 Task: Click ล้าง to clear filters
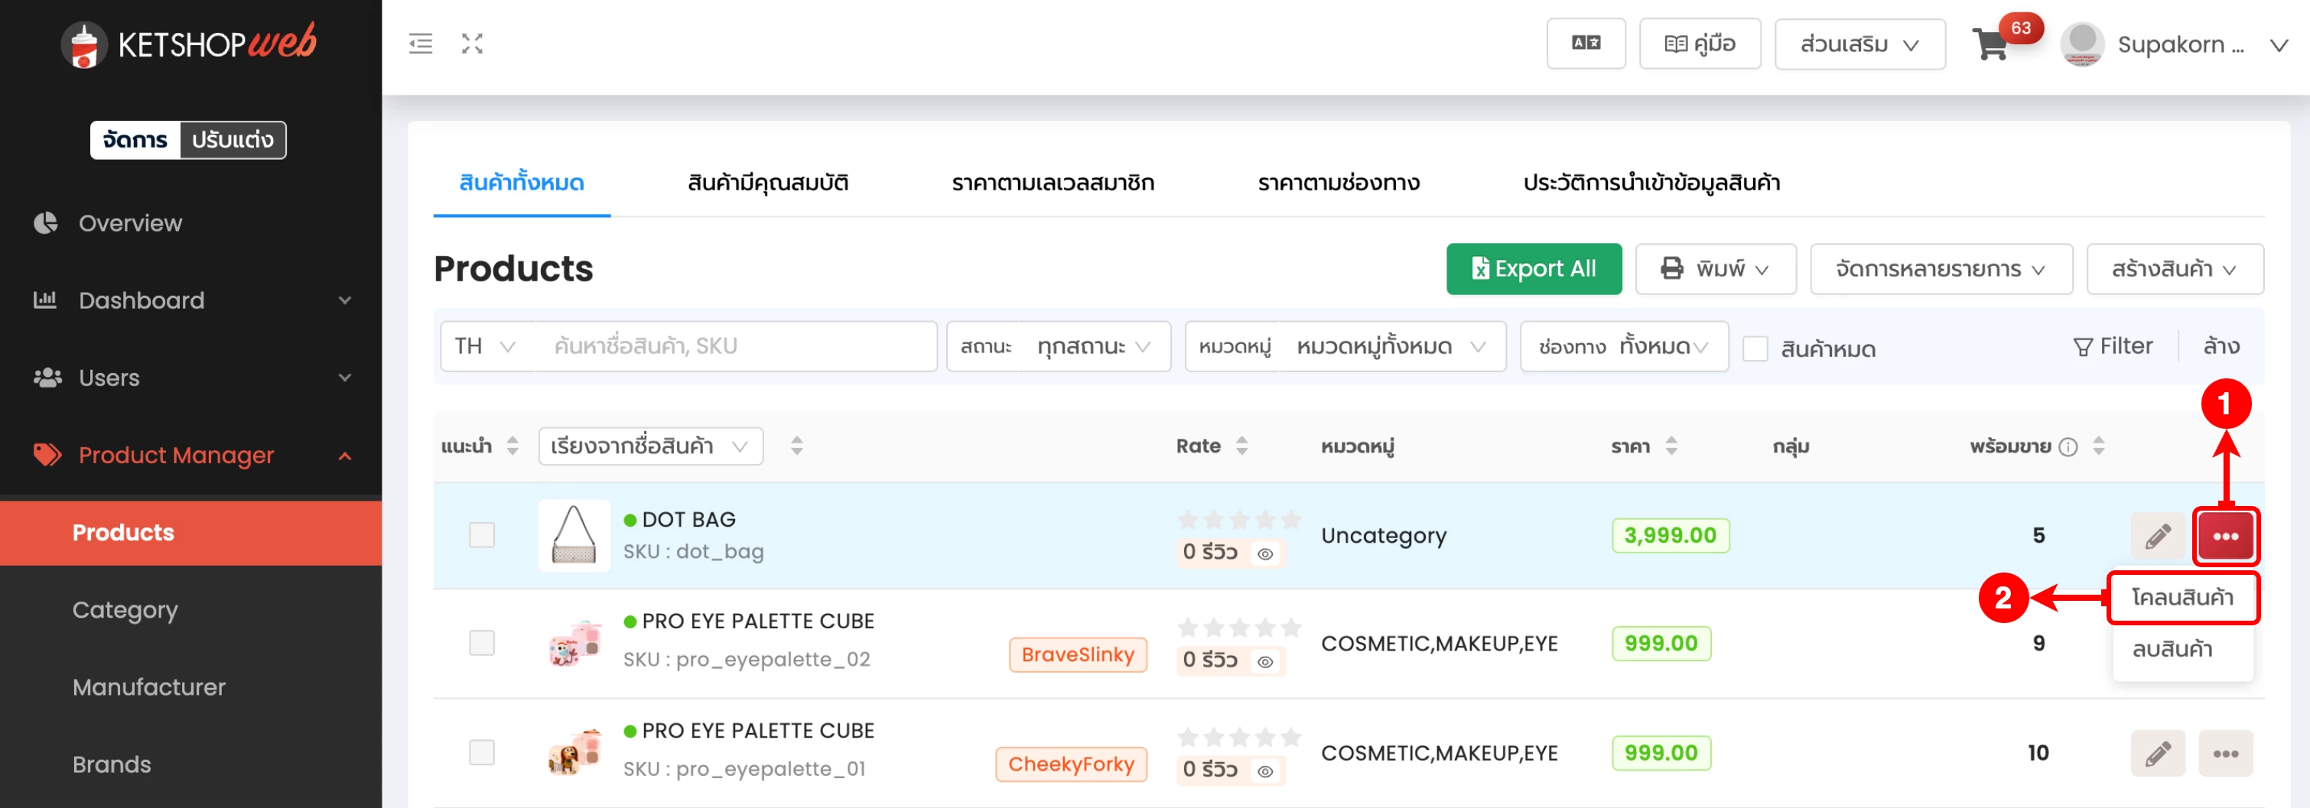2221,346
